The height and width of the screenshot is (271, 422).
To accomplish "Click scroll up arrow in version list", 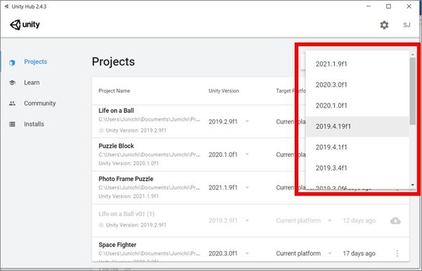I will (x=413, y=55).
